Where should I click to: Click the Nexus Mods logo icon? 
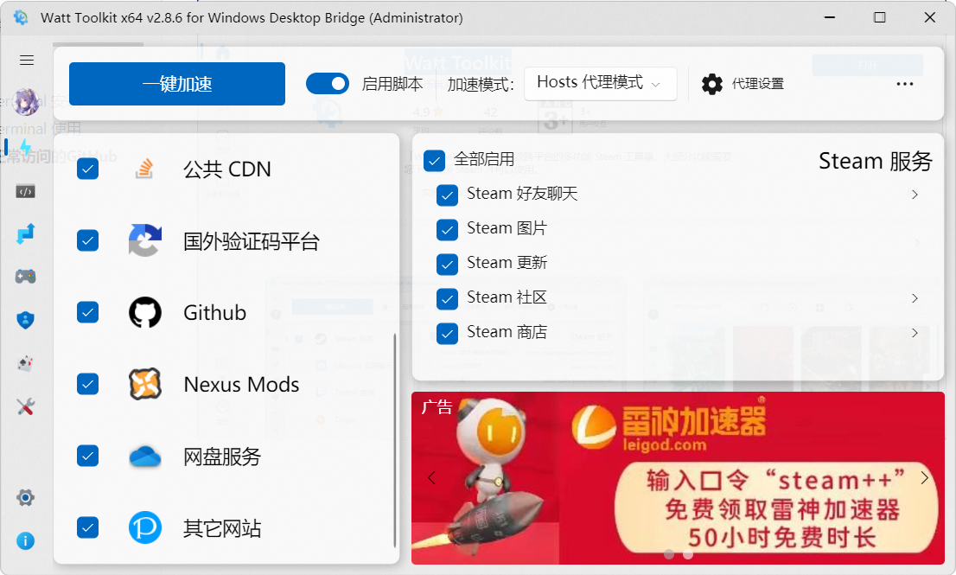point(145,384)
